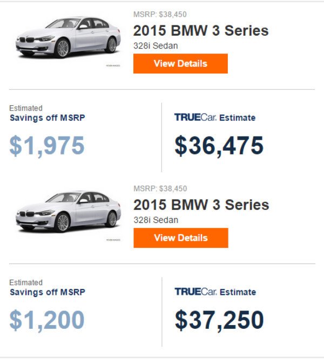This screenshot has height=359, width=324.
Task: Click the Savings off MSRP label above $1,200
Action: [x=47, y=292]
